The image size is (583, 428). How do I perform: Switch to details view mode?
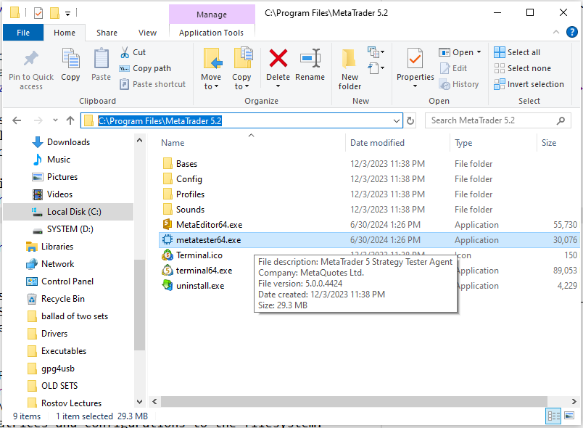click(554, 416)
